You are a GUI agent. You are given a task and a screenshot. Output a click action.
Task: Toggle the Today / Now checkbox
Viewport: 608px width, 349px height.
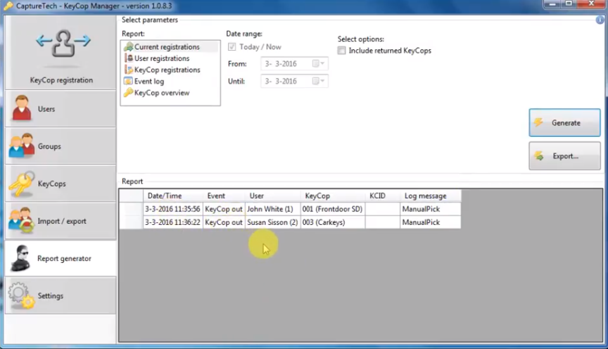pyautogui.click(x=232, y=47)
